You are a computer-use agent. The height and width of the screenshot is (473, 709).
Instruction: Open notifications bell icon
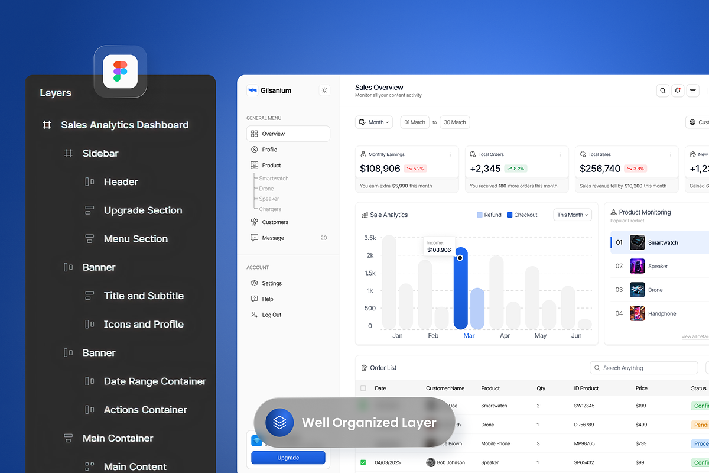pyautogui.click(x=678, y=90)
